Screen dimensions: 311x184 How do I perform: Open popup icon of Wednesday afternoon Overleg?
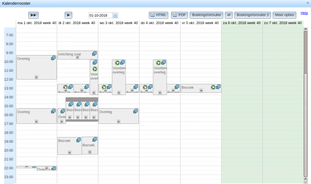[135, 111]
